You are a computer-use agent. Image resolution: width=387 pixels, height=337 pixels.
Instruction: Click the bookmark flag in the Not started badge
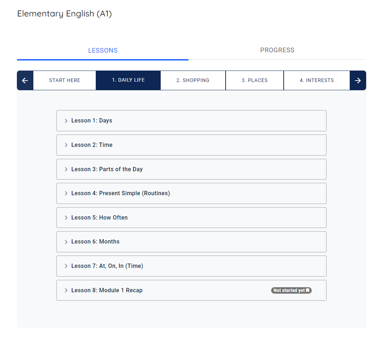[308, 290]
